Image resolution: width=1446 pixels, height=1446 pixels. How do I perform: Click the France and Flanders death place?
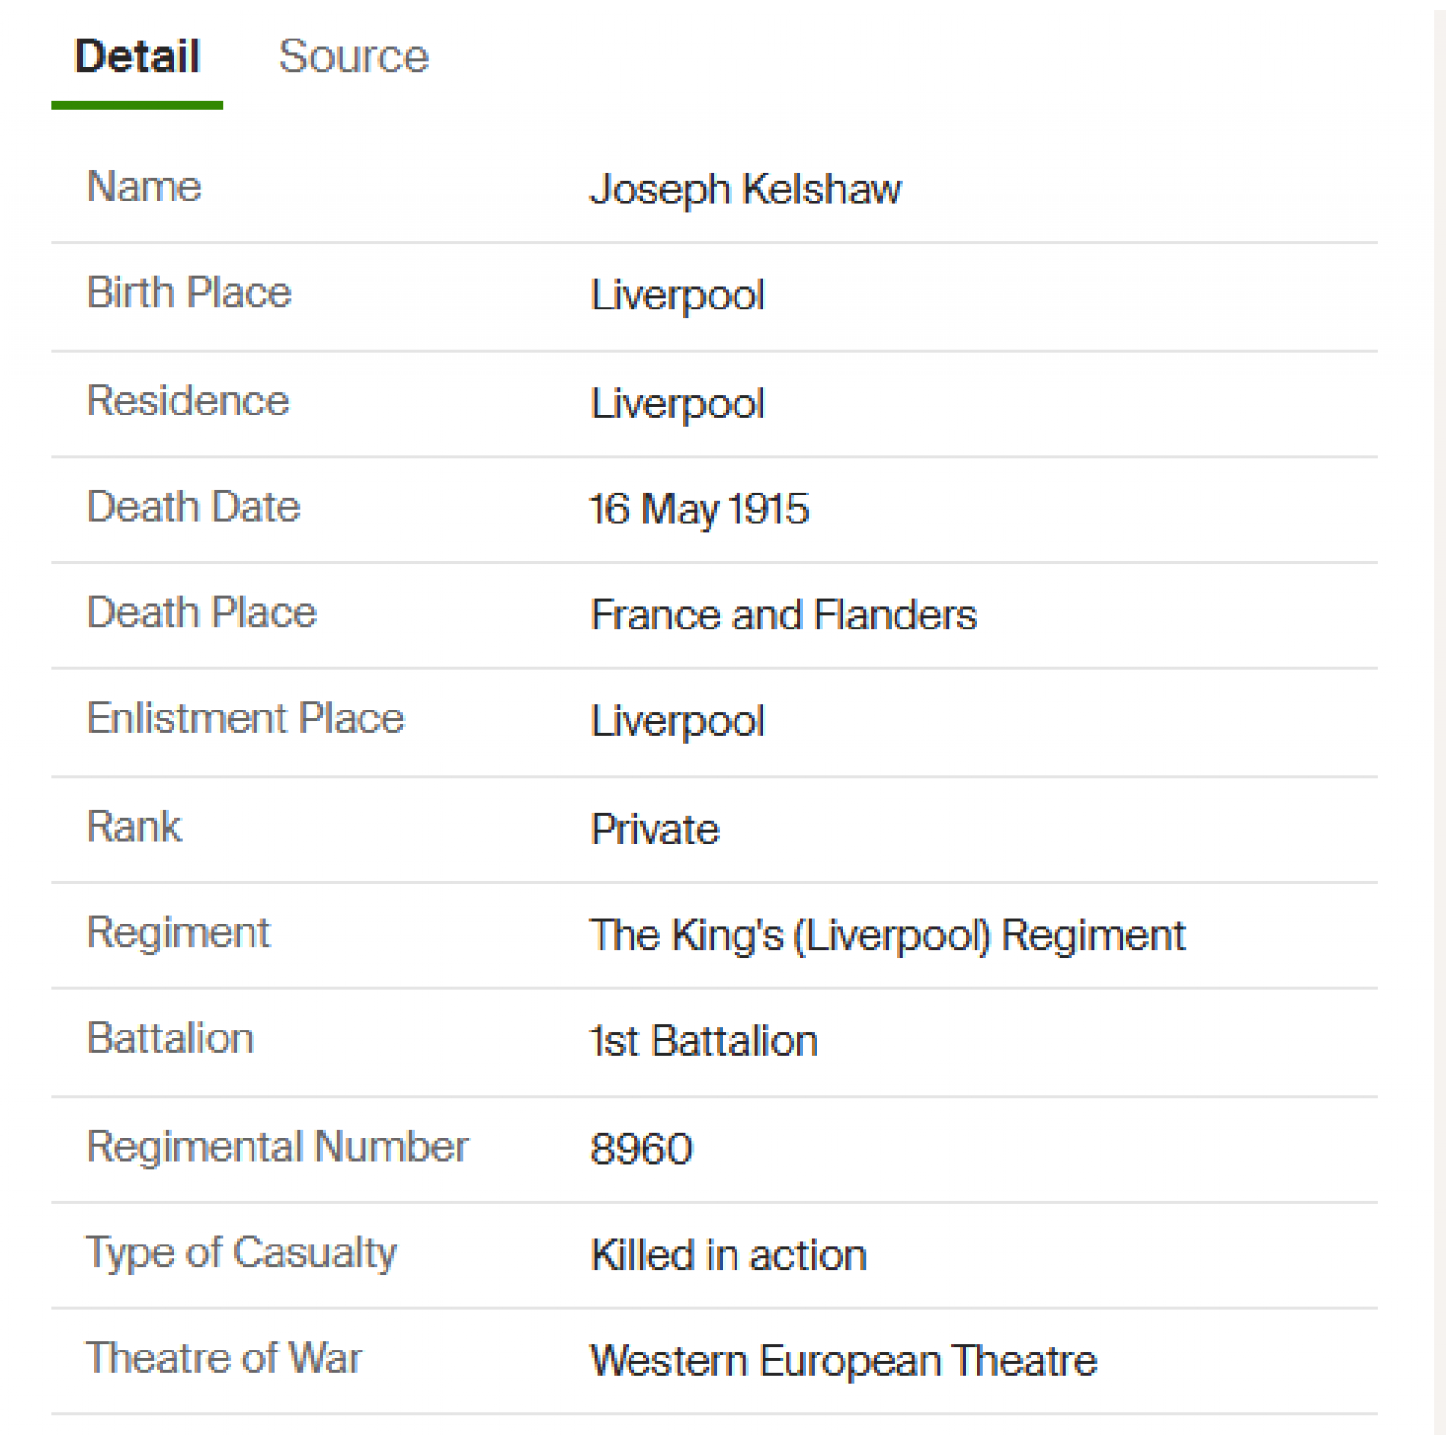pos(783,615)
